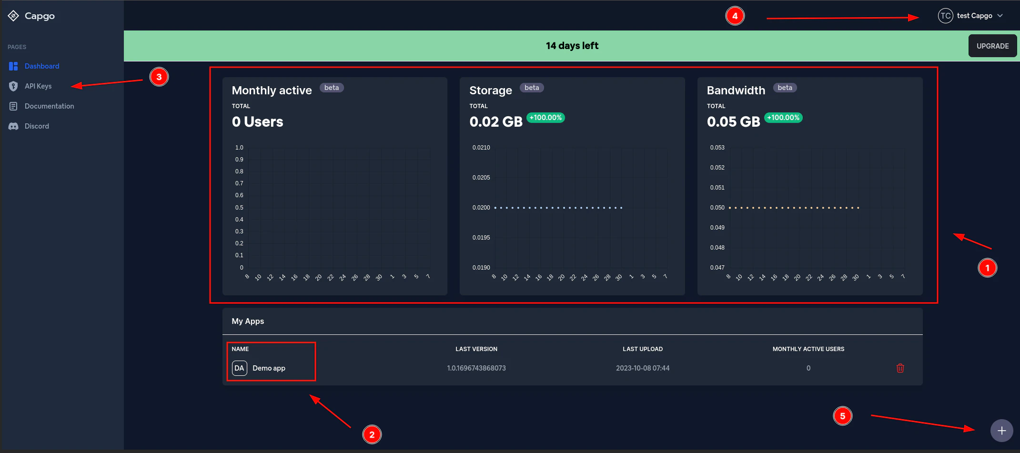Image resolution: width=1020 pixels, height=453 pixels.
Task: Open the Dashboard page
Action: tap(42, 66)
